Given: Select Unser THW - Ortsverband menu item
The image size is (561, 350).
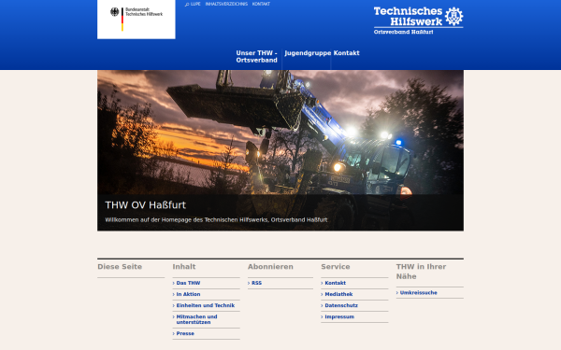Looking at the screenshot, I should tap(256, 56).
